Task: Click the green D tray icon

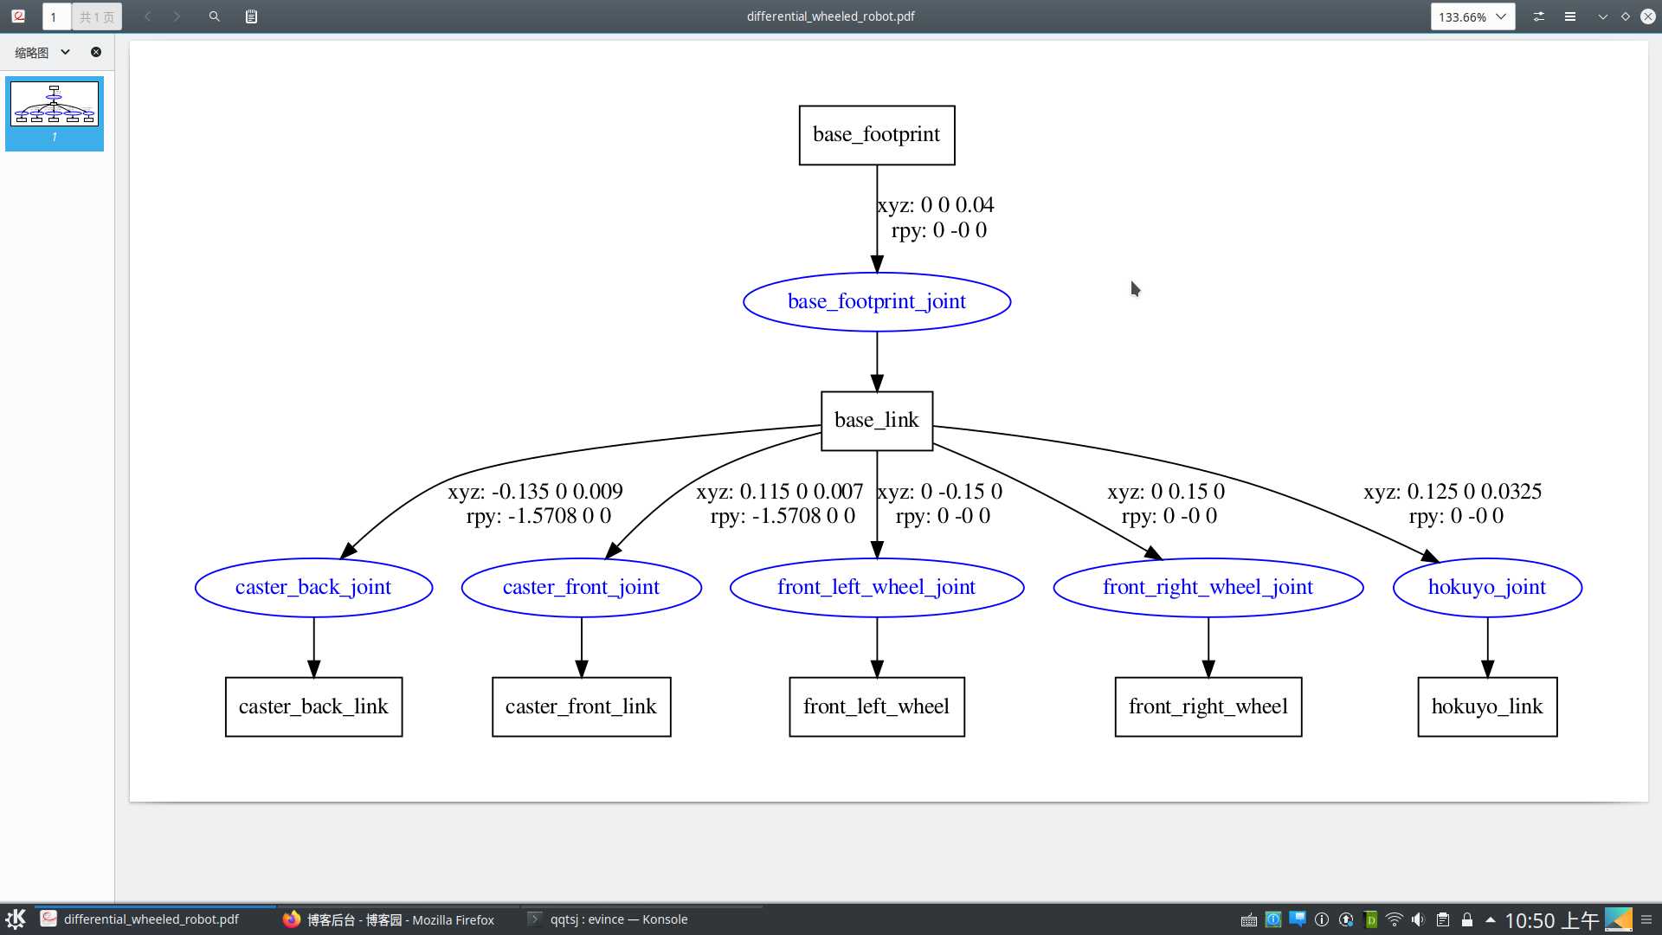Action: point(1370,919)
